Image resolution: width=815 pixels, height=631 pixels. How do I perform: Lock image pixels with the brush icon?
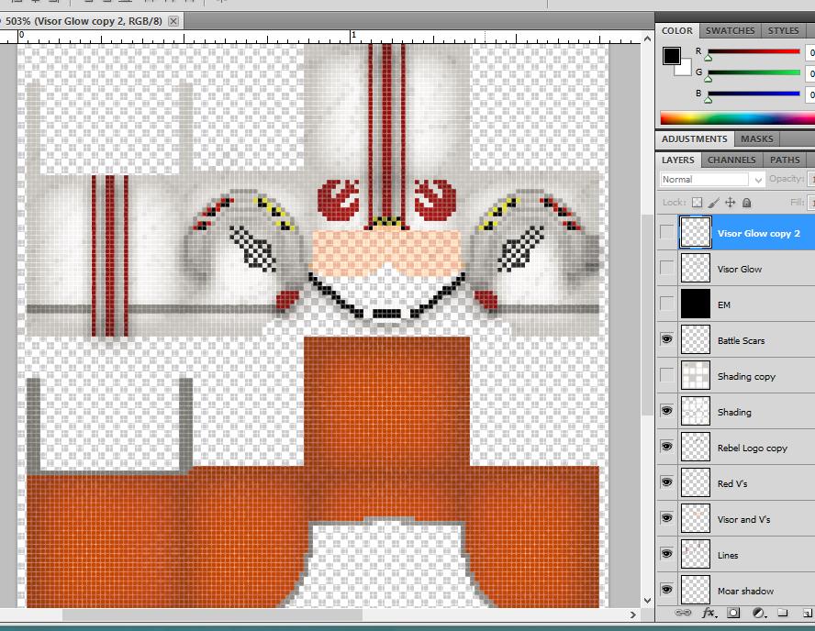tap(713, 202)
